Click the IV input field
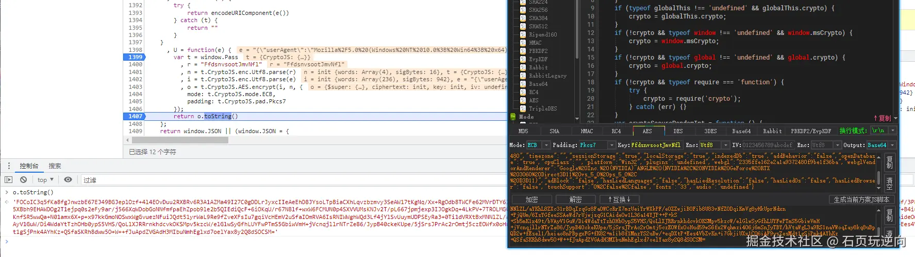This screenshot has width=915, height=257. (768, 145)
